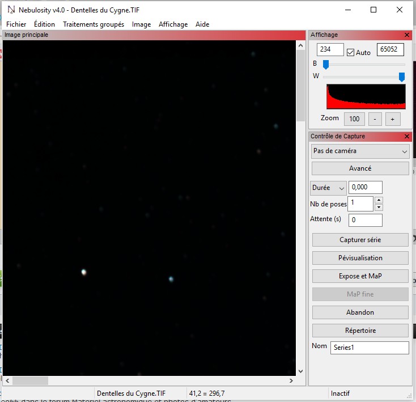The width and height of the screenshot is (416, 402).
Task: Click the red histogram display
Action: (x=366, y=96)
